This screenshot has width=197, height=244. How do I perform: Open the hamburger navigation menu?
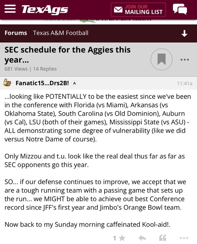[10, 9]
